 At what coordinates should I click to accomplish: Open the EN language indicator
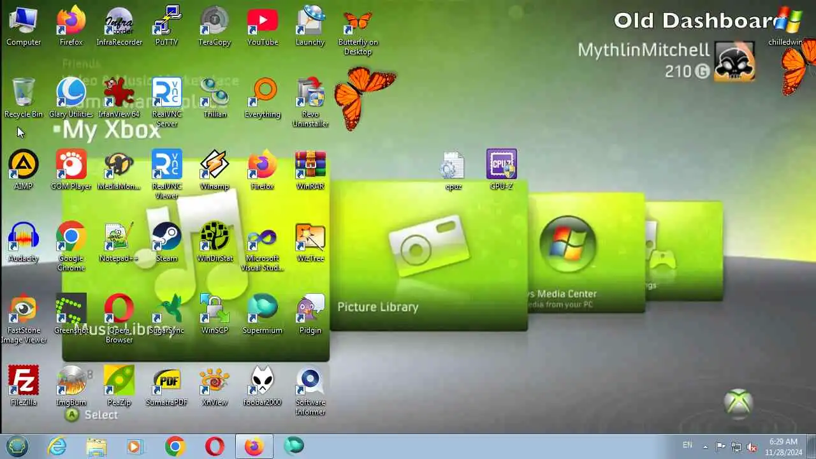(x=687, y=445)
